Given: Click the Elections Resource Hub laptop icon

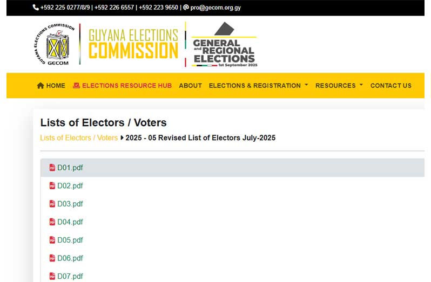Looking at the screenshot, I should click(x=76, y=86).
